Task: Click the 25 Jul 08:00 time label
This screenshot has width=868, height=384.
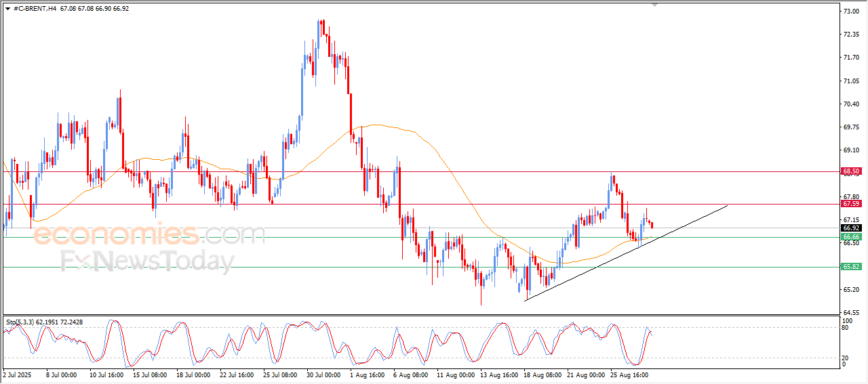Action: [x=281, y=374]
